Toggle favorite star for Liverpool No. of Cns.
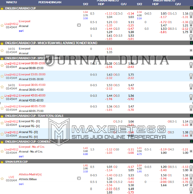The height and width of the screenshot is (194, 193). (2, 151)
